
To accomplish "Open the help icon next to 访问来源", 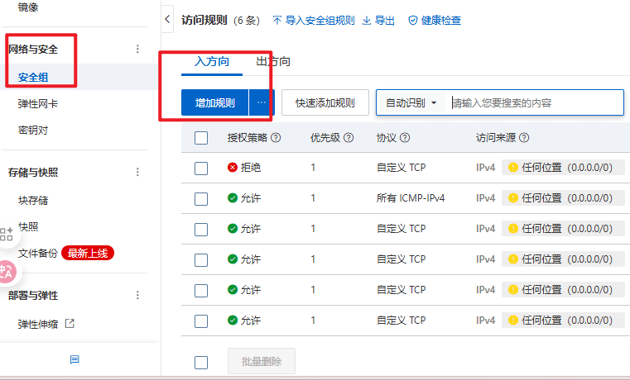I will click(524, 137).
